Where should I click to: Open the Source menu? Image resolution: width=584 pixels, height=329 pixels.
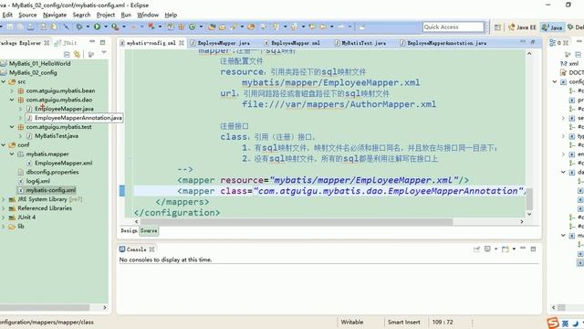[x=27, y=15]
